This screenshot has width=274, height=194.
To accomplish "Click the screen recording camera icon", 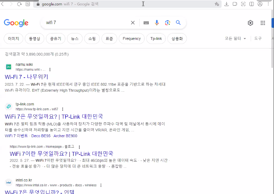I will click(x=235, y=4).
